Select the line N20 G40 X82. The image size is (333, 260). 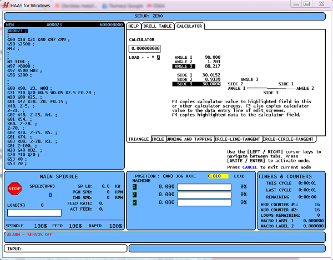(24, 150)
